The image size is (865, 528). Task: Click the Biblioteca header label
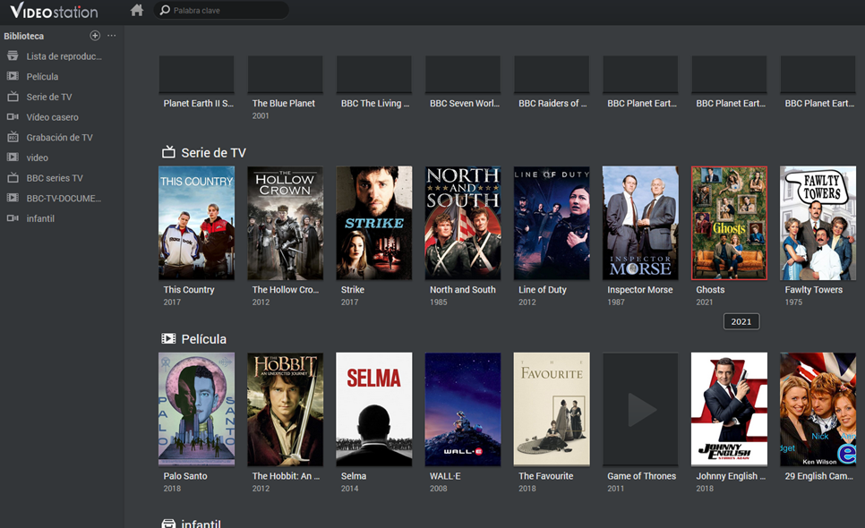click(x=23, y=36)
